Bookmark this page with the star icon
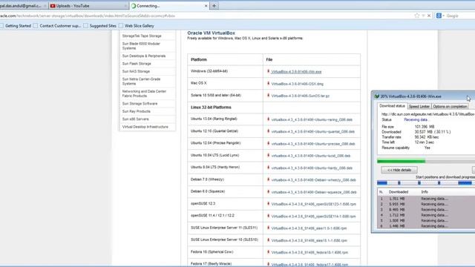Viewport: 475px width, 267px height. coord(417,16)
